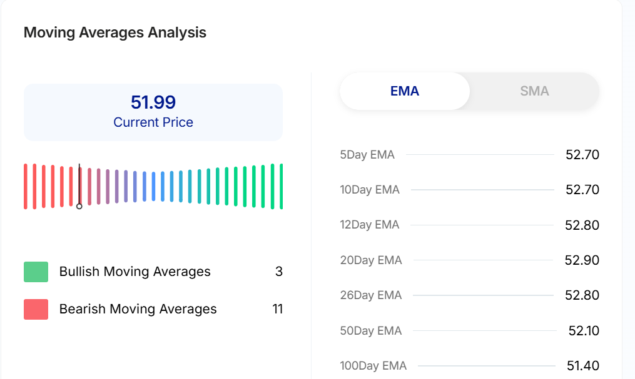Select the EMA tab
The height and width of the screenshot is (379, 635).
[405, 91]
